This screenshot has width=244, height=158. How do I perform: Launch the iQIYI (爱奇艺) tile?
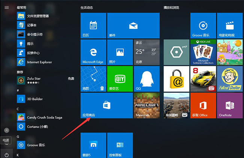pyautogui.click(x=120, y=79)
